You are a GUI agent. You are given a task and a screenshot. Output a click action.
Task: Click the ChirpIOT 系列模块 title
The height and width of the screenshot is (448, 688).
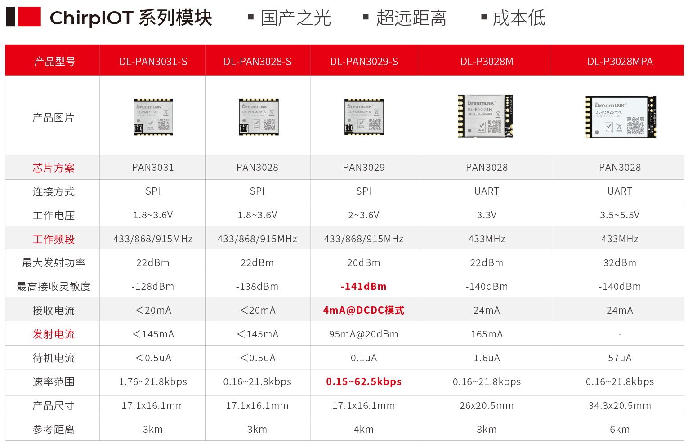[131, 18]
